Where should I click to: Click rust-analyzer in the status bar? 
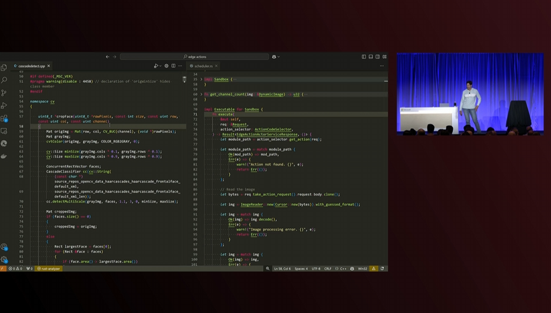tap(49, 268)
